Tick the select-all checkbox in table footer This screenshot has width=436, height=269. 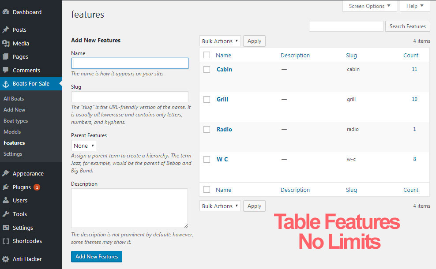(207, 190)
